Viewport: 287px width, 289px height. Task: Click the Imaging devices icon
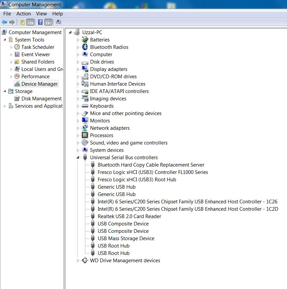point(85,99)
